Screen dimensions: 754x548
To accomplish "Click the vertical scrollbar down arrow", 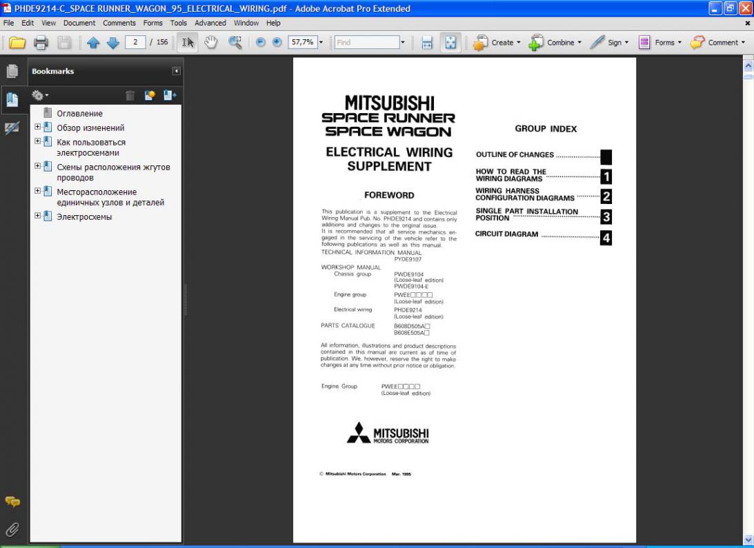I will 748,540.
